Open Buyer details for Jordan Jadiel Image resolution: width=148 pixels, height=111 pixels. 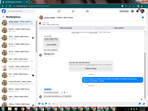52,45
